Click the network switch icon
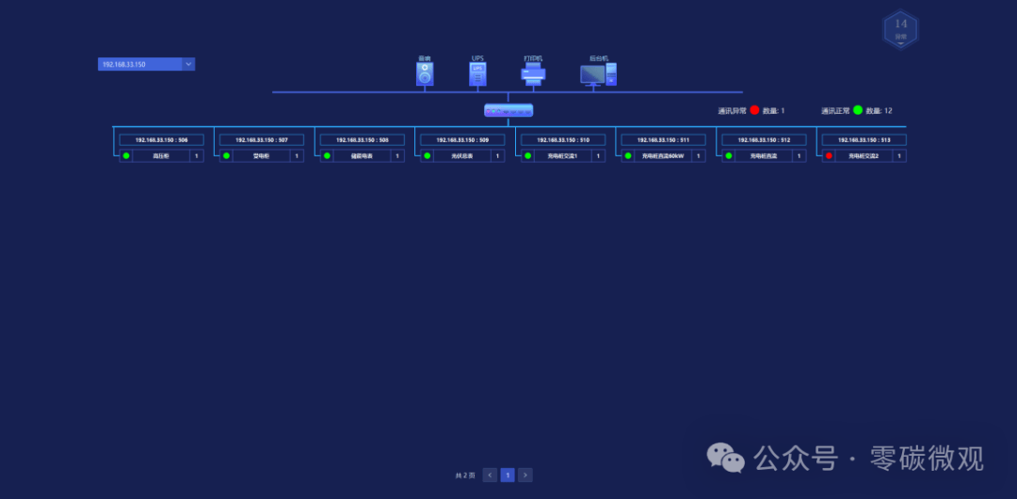 [x=508, y=110]
